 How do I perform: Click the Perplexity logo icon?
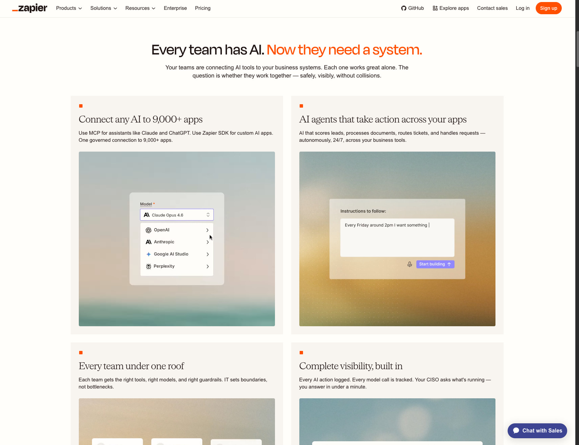148,266
